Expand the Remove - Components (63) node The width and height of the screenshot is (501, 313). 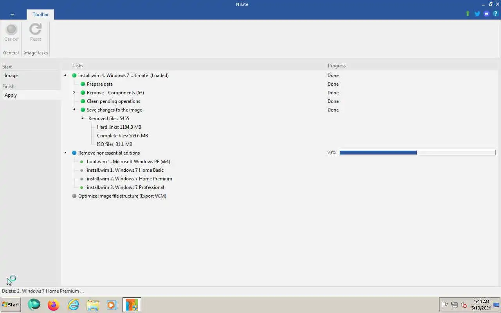click(74, 92)
